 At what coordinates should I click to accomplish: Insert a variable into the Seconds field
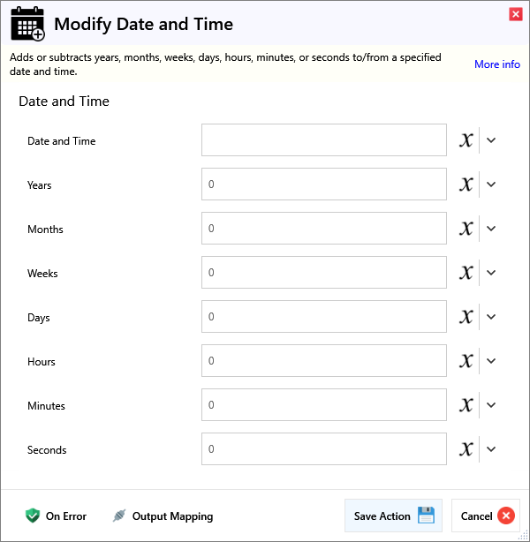(x=466, y=449)
